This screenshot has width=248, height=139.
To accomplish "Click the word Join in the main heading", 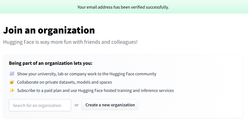I will pos(13,30).
